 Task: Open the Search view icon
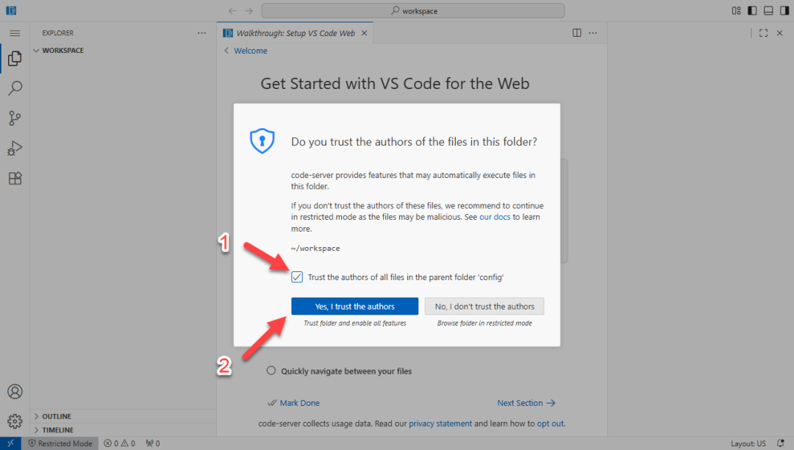(15, 88)
